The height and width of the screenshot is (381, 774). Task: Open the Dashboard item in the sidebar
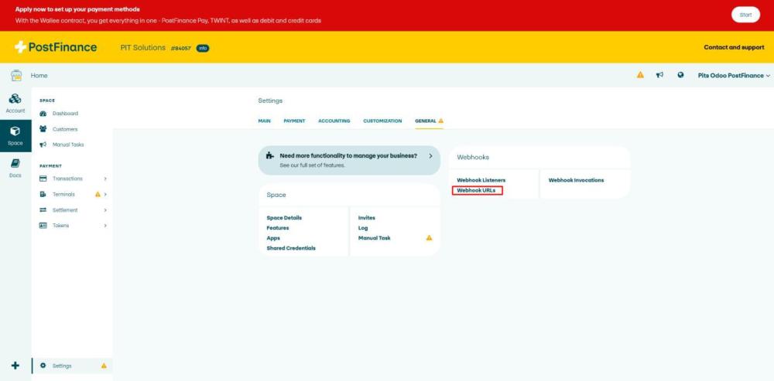pos(65,114)
